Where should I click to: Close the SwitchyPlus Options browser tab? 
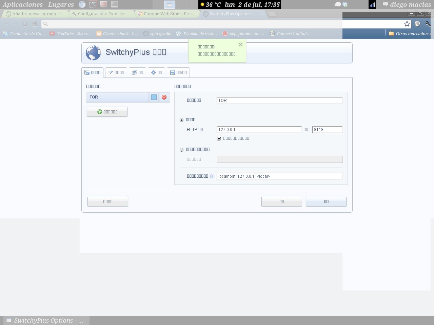point(262,14)
